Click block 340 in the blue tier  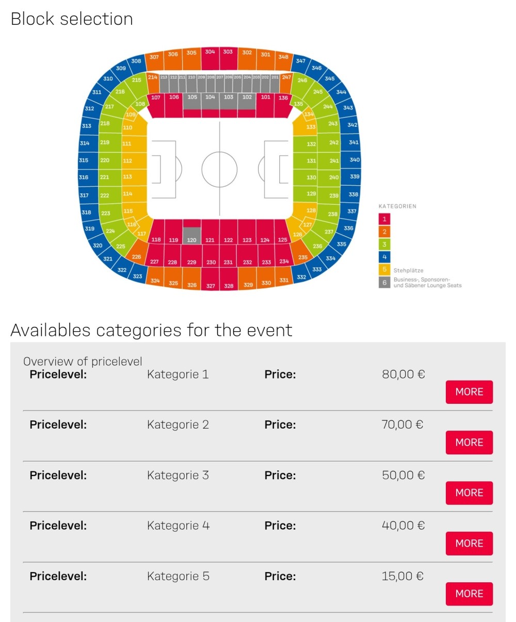click(x=354, y=160)
